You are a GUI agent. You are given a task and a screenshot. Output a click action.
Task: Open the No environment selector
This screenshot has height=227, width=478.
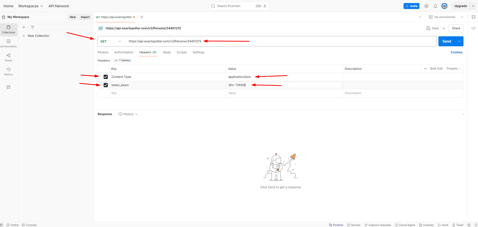[446, 17]
